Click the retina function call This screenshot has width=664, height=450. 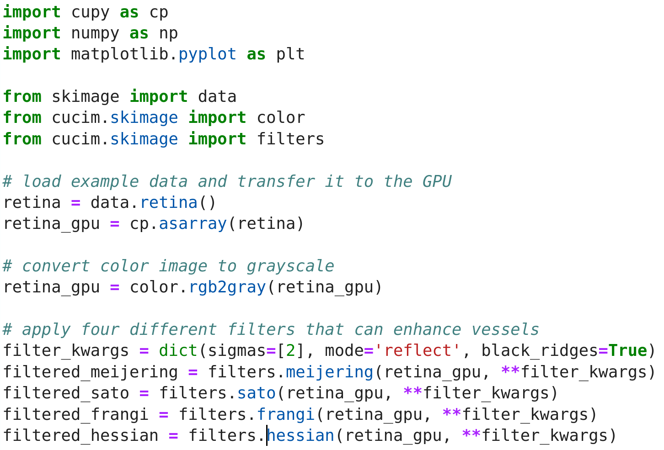[169, 202]
